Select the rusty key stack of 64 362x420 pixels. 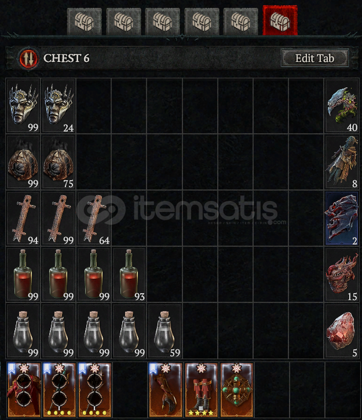point(94,218)
